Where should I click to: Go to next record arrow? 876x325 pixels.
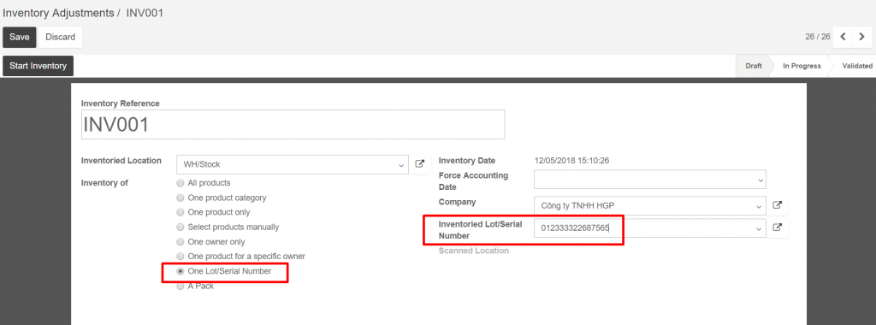tap(861, 37)
